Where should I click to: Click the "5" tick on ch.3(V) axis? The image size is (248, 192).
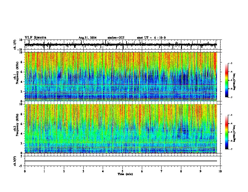(22, 156)
